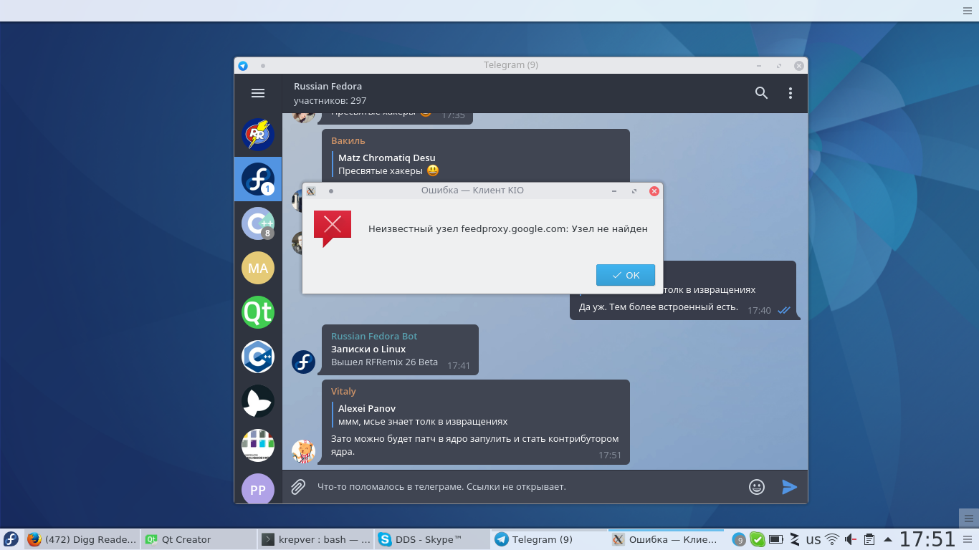Open the C++ chat with 8 unread
The image size is (979, 550).
pos(258,223)
